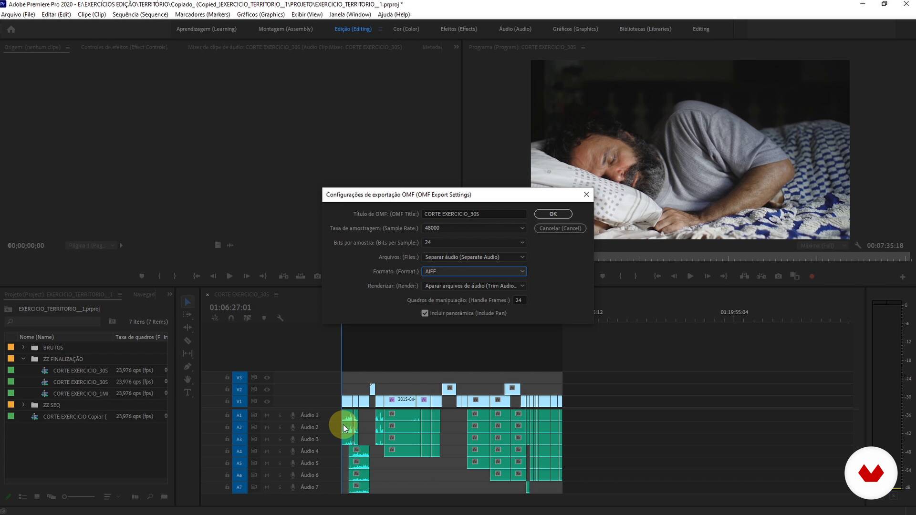Viewport: 916px width, 515px height.
Task: Toggle lock on Áudio 1 track
Action: [227, 415]
